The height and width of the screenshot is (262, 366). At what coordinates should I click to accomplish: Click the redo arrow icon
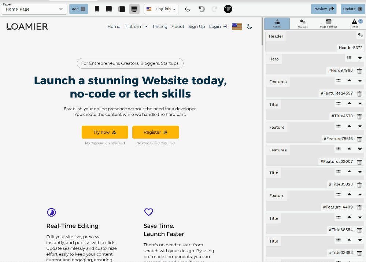214,9
